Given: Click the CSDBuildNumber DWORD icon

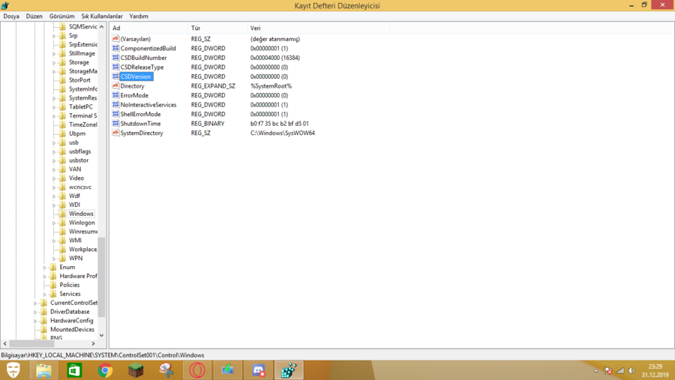Looking at the screenshot, I should click(115, 58).
